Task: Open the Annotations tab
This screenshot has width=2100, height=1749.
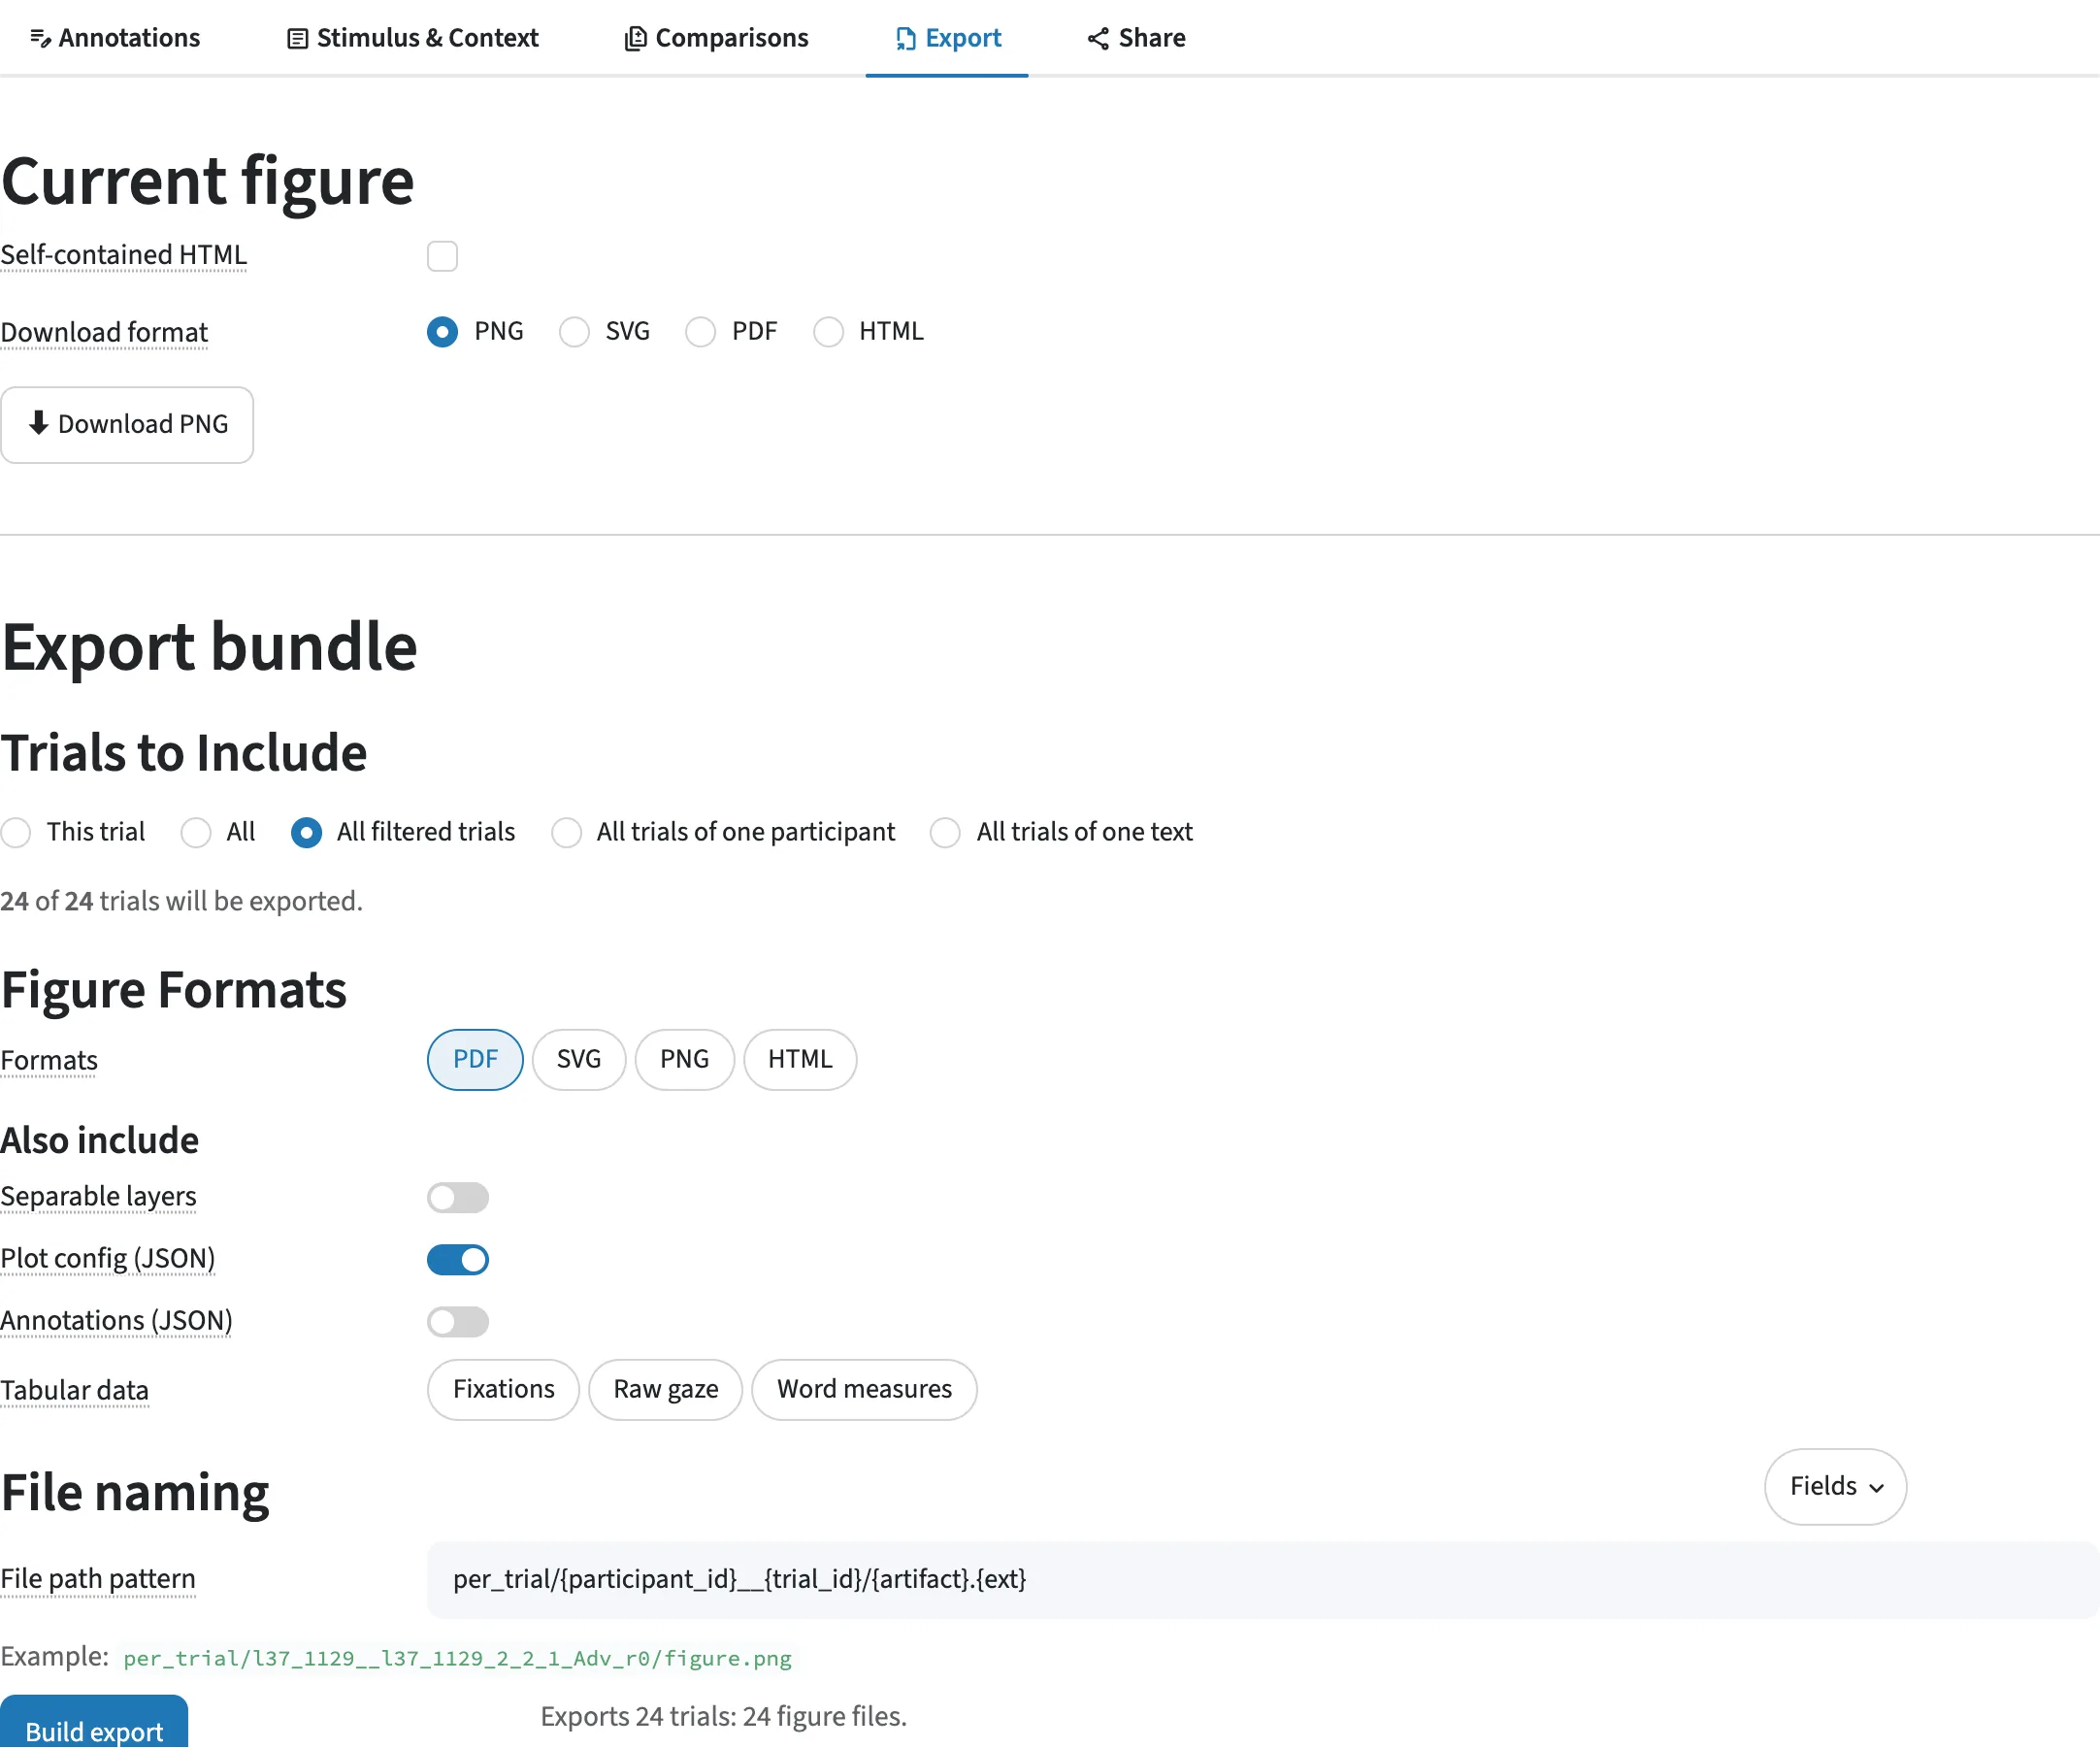Action: click(x=115, y=38)
